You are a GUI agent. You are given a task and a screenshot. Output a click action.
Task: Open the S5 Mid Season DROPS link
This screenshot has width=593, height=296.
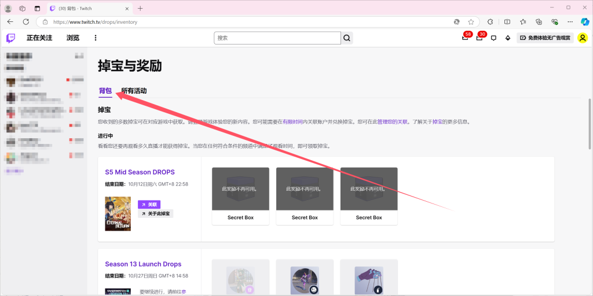140,172
